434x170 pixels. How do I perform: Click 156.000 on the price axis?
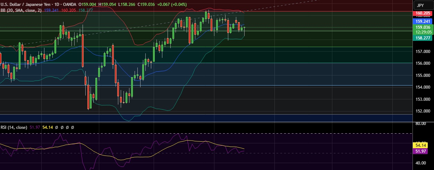(423, 63)
